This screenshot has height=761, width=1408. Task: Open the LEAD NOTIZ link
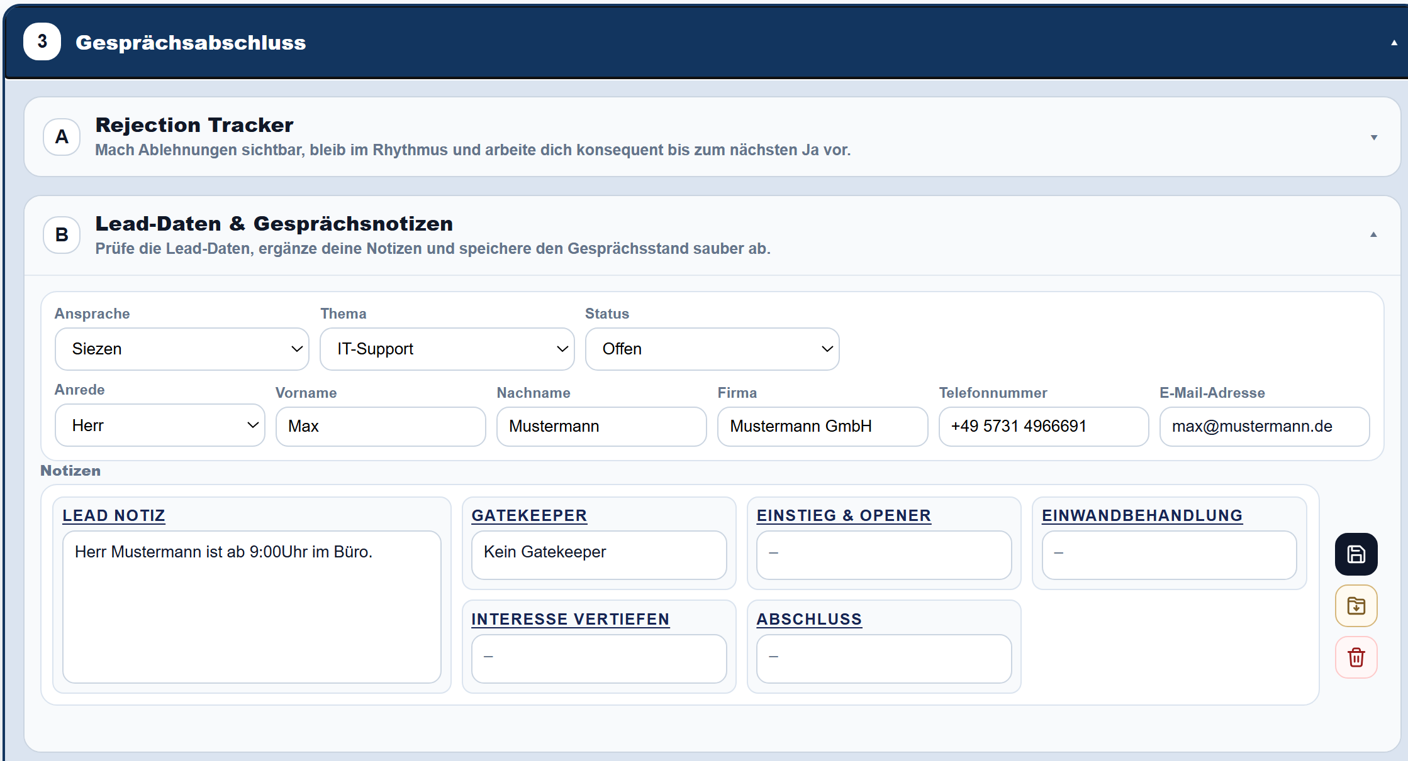(114, 515)
